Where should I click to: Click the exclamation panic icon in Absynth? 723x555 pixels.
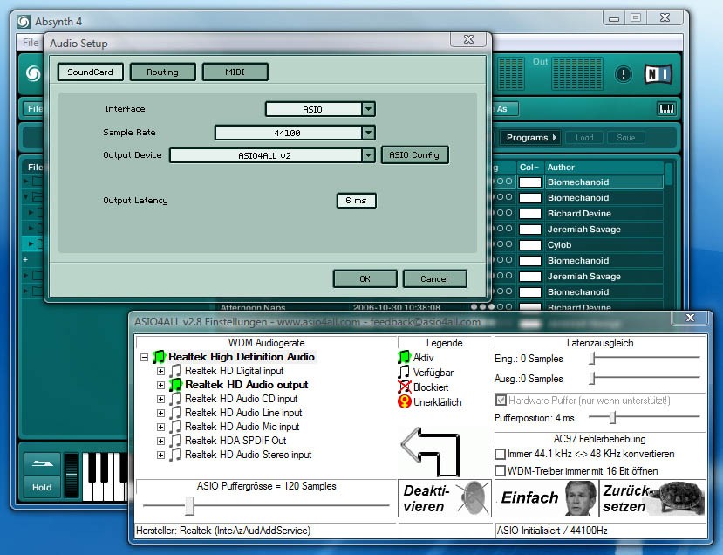(623, 74)
